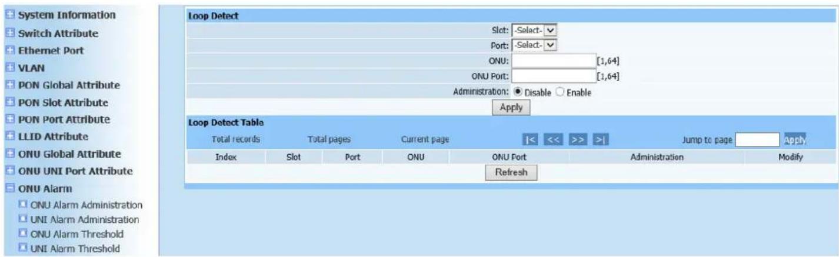Click the Refresh button
839x257 pixels.
pyautogui.click(x=511, y=172)
